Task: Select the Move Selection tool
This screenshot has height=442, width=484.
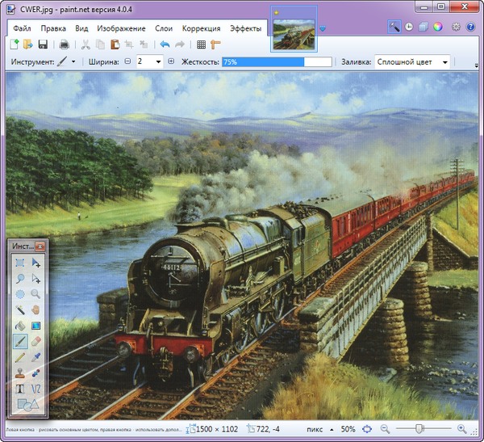Action: pyautogui.click(x=35, y=279)
